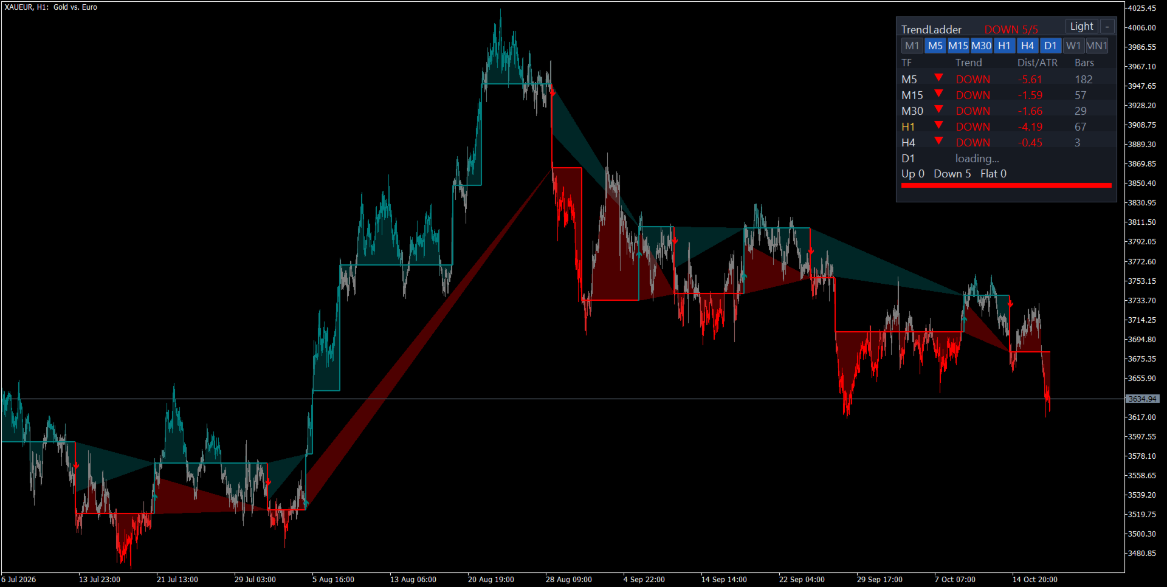Viewport: 1167px width, 587px height.
Task: Collapse the TrendLadder panel with minus button
Action: point(1107,26)
